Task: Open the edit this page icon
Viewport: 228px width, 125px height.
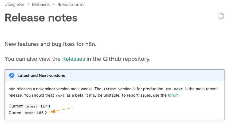Action: click(x=221, y=16)
